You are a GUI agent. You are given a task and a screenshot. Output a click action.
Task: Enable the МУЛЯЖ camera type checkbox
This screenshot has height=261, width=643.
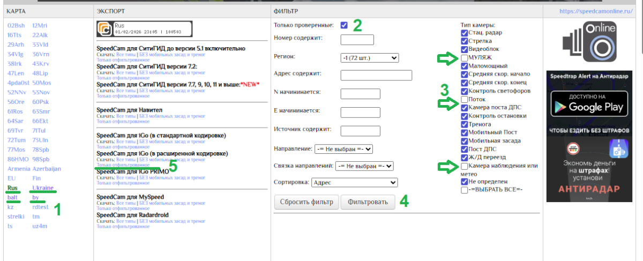(x=464, y=57)
